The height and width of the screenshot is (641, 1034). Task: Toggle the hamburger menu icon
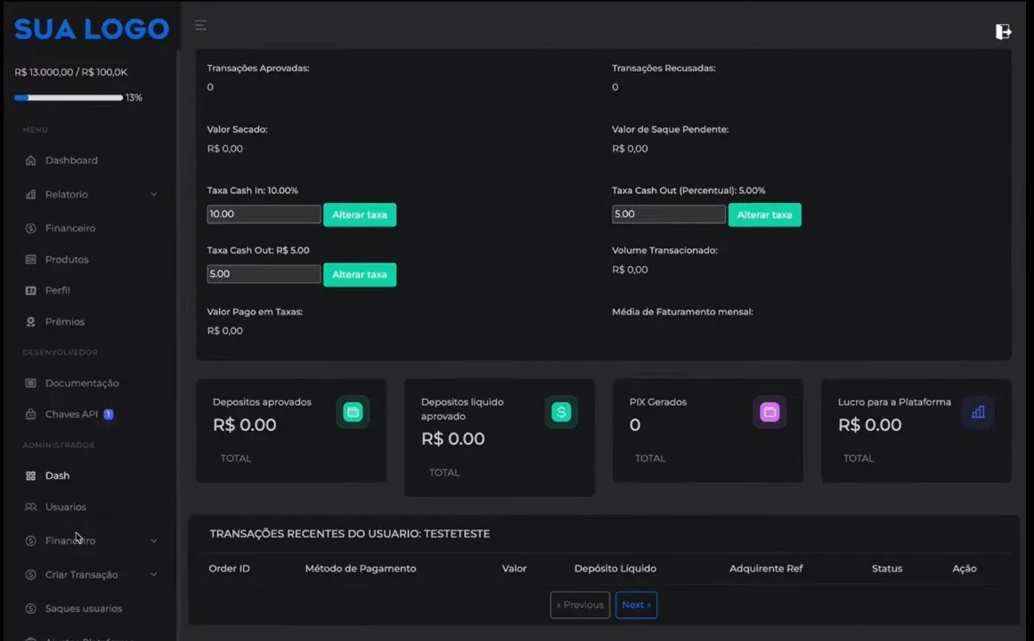click(200, 25)
